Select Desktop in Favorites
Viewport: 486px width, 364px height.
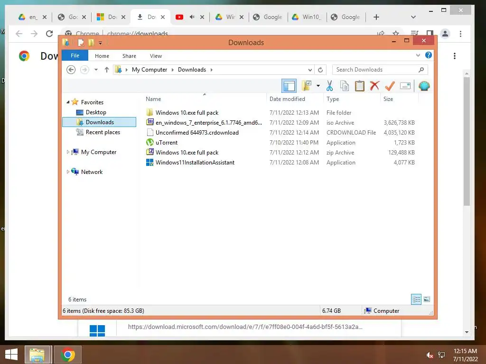(x=96, y=112)
